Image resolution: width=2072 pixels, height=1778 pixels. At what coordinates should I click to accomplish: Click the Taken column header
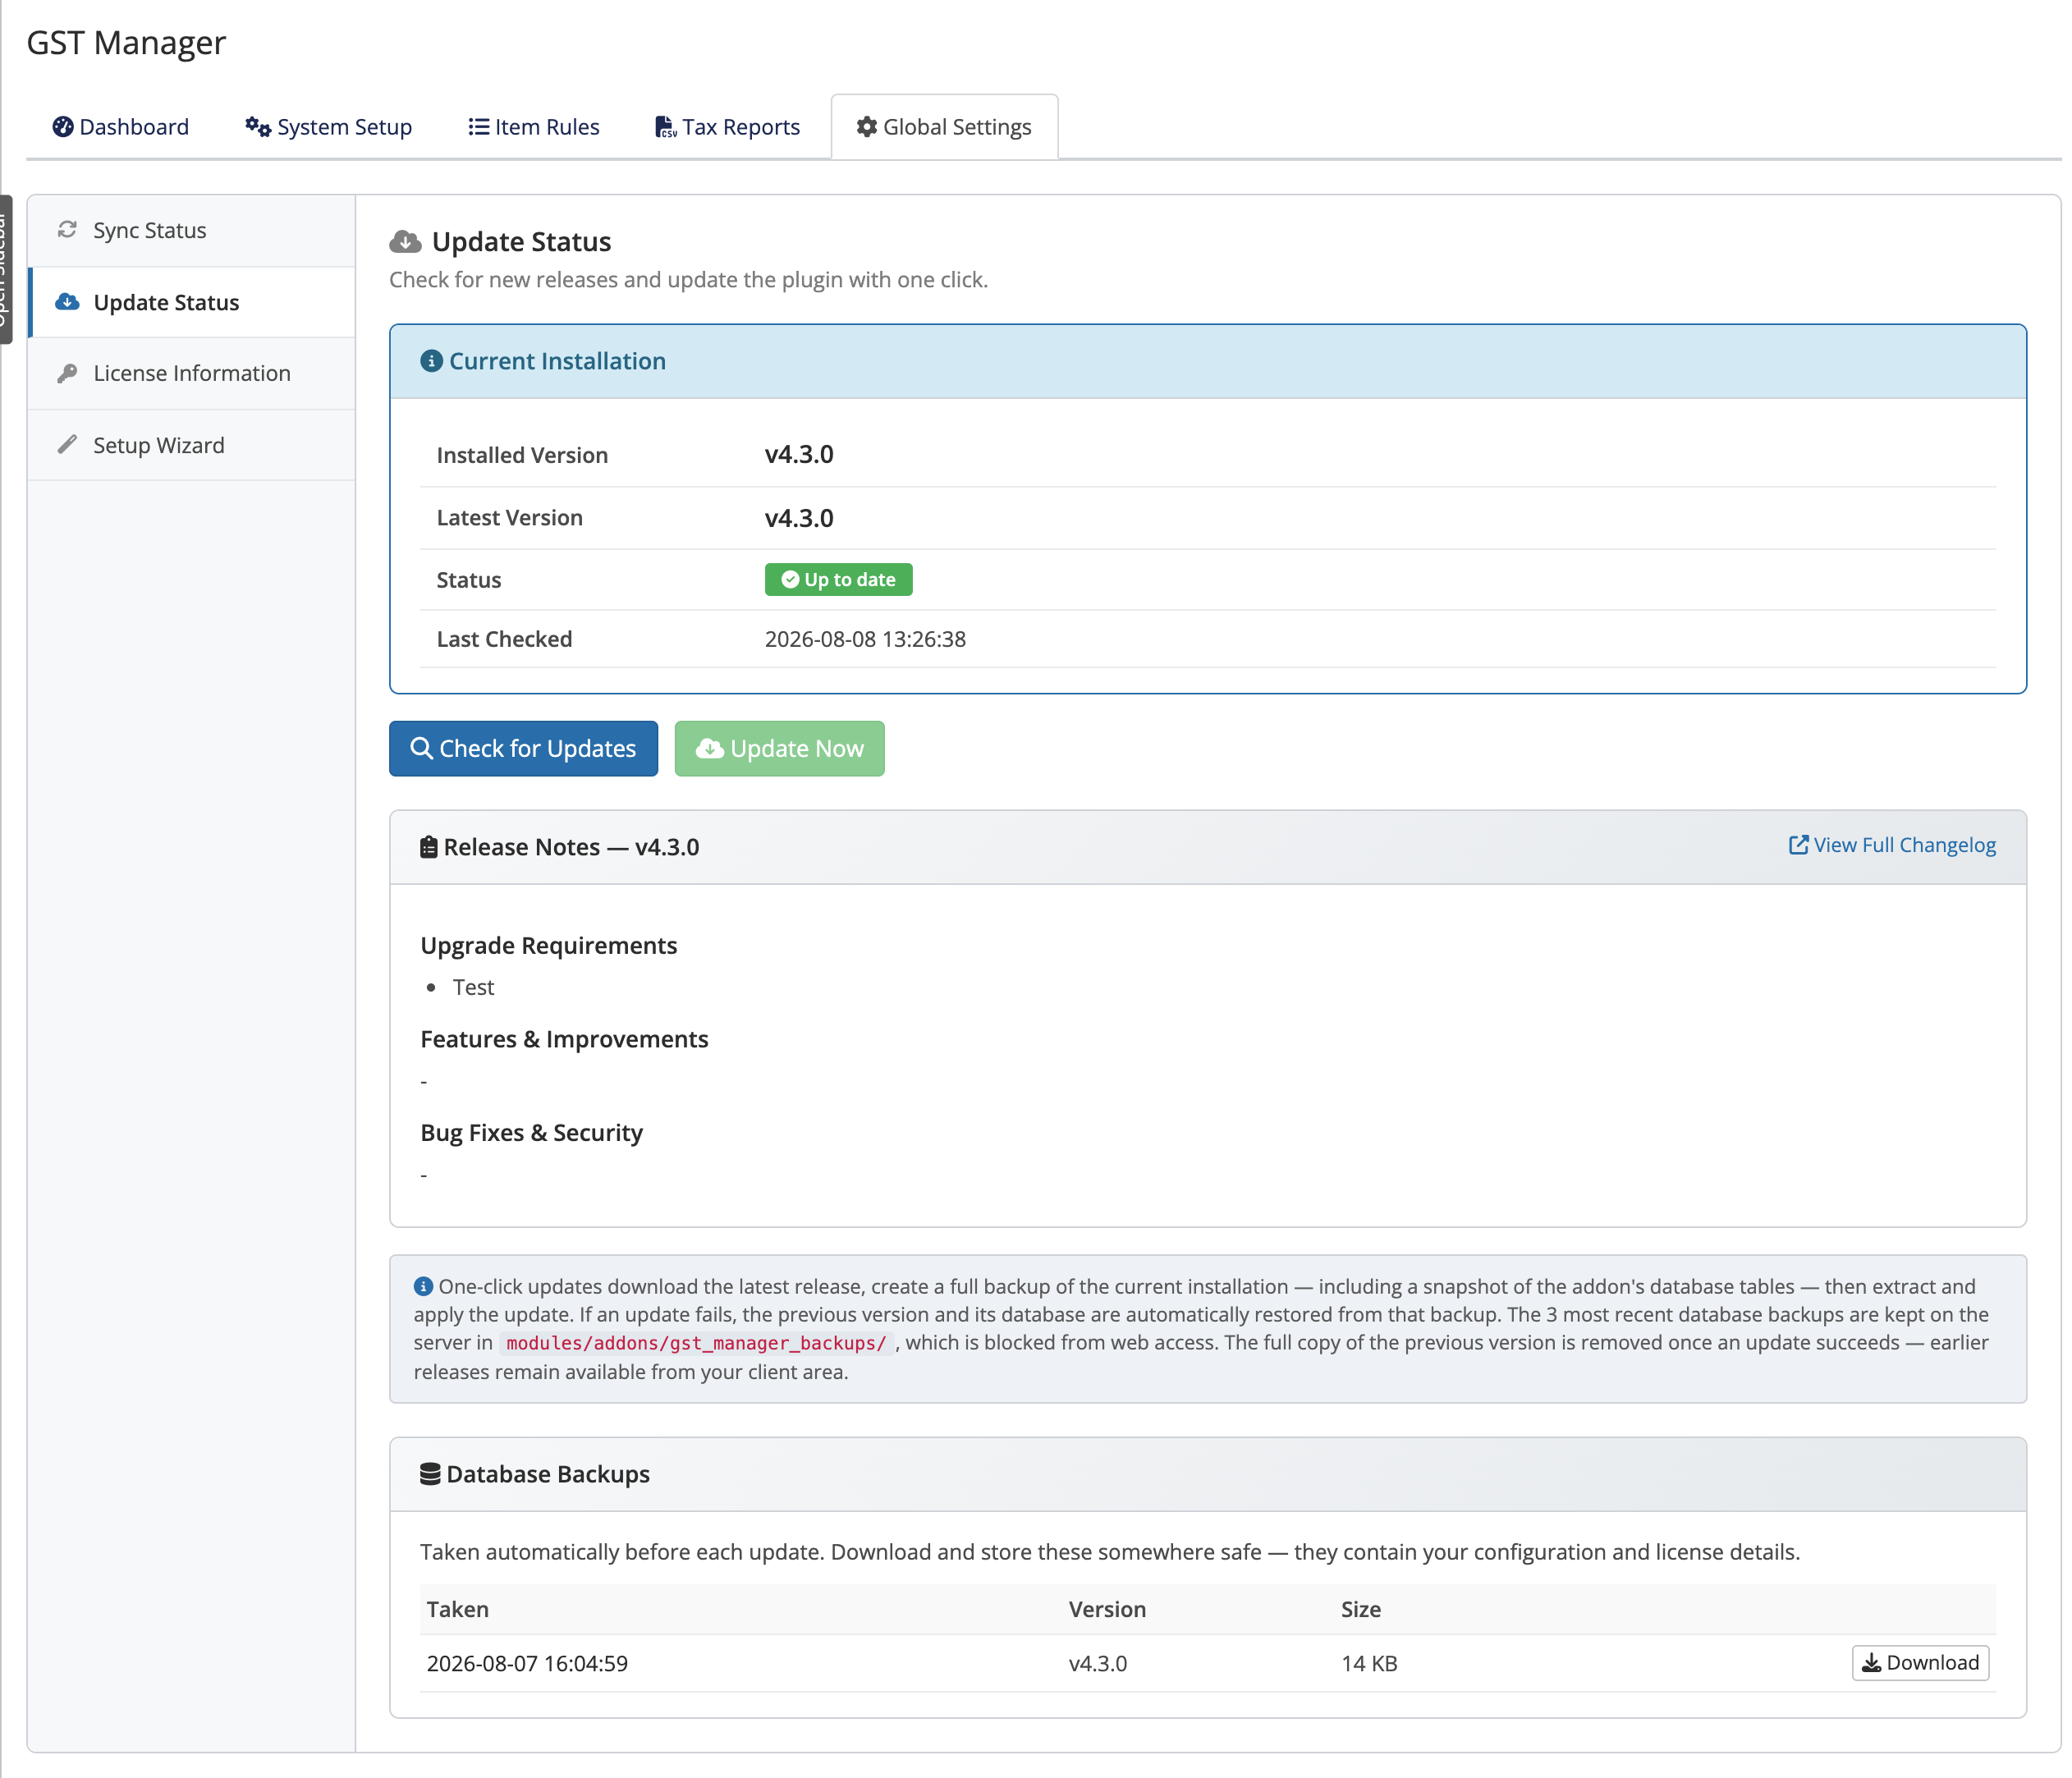(x=458, y=1609)
